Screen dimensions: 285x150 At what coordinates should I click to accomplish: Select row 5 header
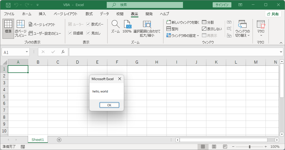click(4, 97)
